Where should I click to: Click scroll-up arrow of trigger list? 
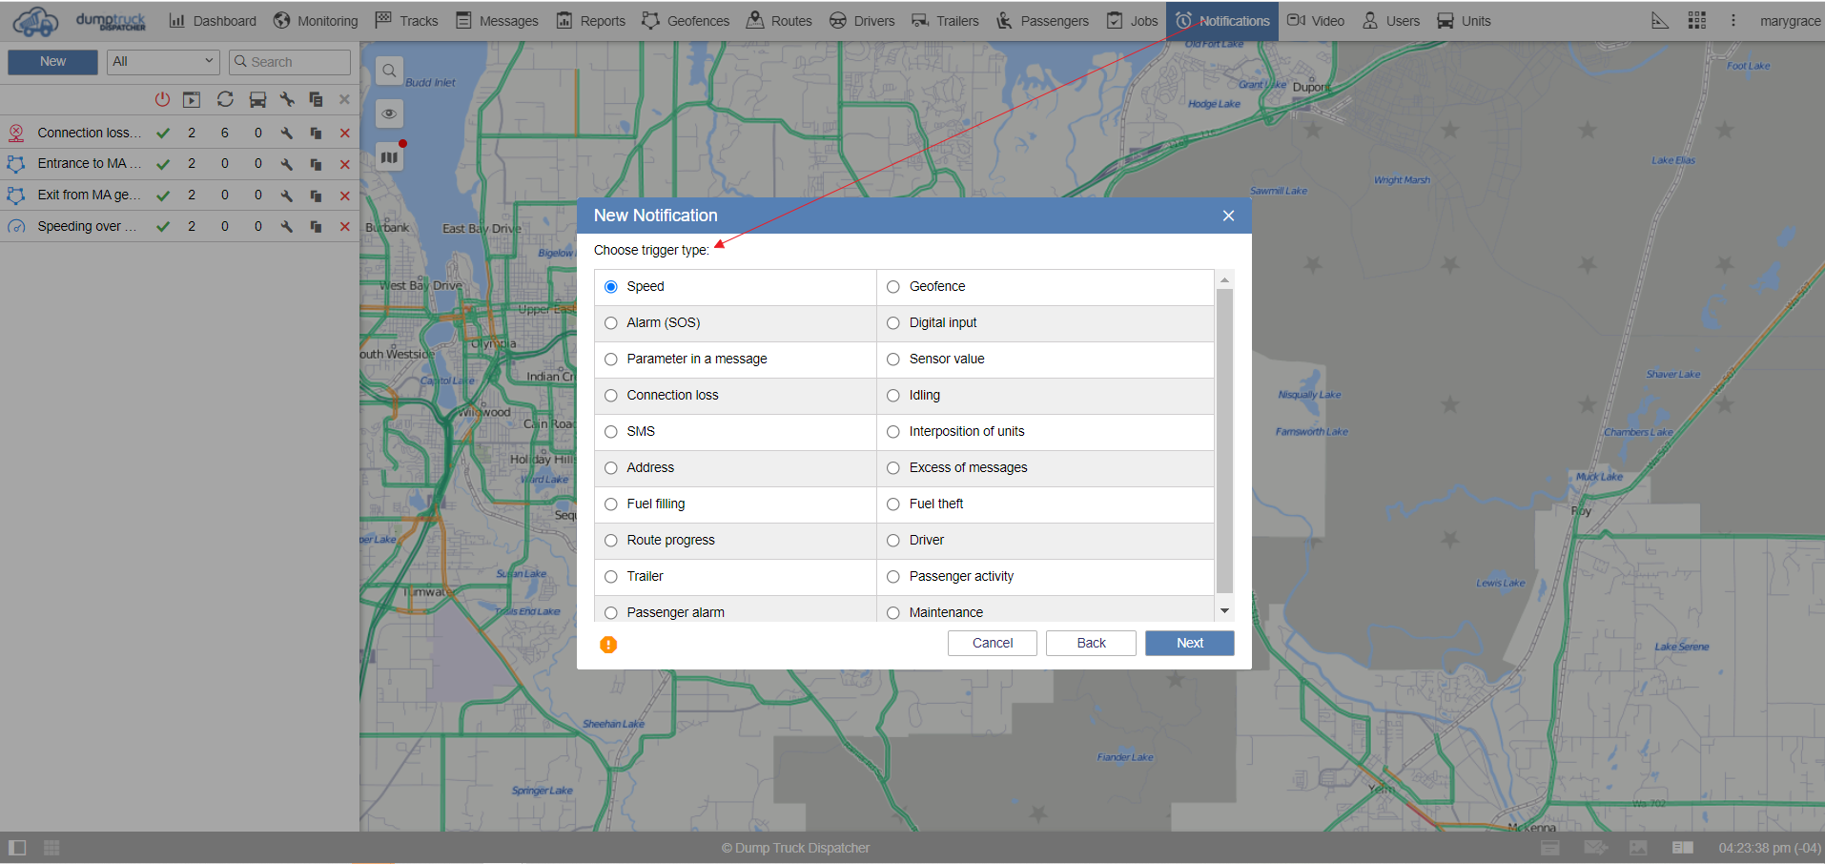[1224, 279]
